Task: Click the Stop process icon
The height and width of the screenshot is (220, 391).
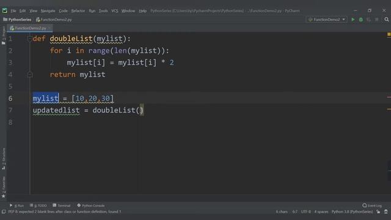Action: (x=377, y=20)
